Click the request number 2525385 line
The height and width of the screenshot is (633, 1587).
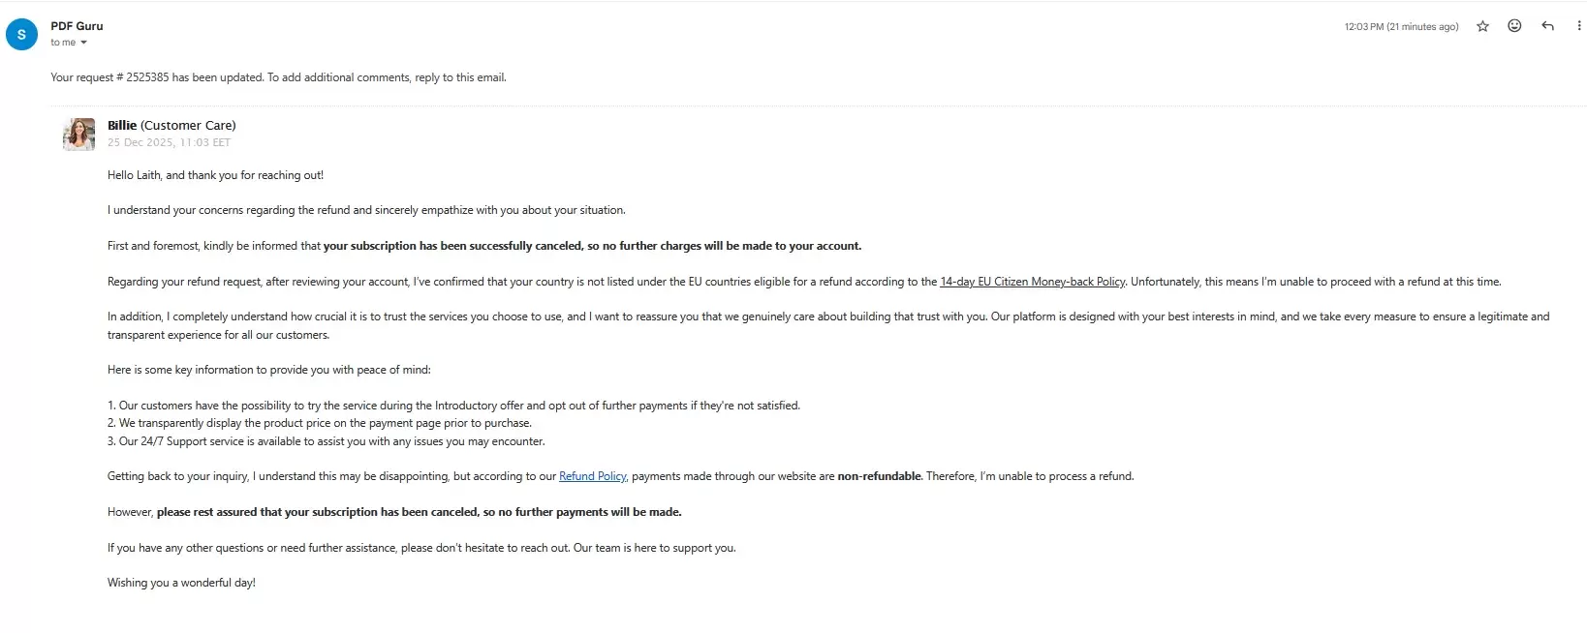tap(278, 77)
